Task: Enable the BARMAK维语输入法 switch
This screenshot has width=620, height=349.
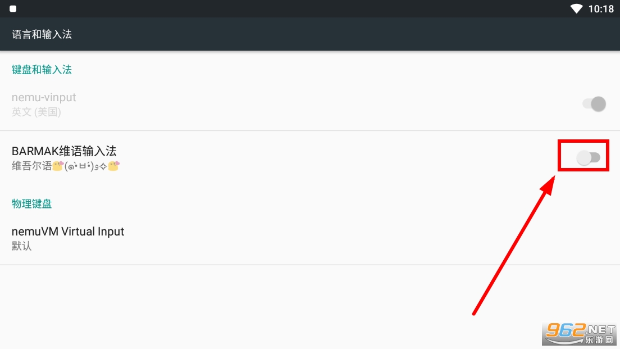Action: pyautogui.click(x=589, y=158)
